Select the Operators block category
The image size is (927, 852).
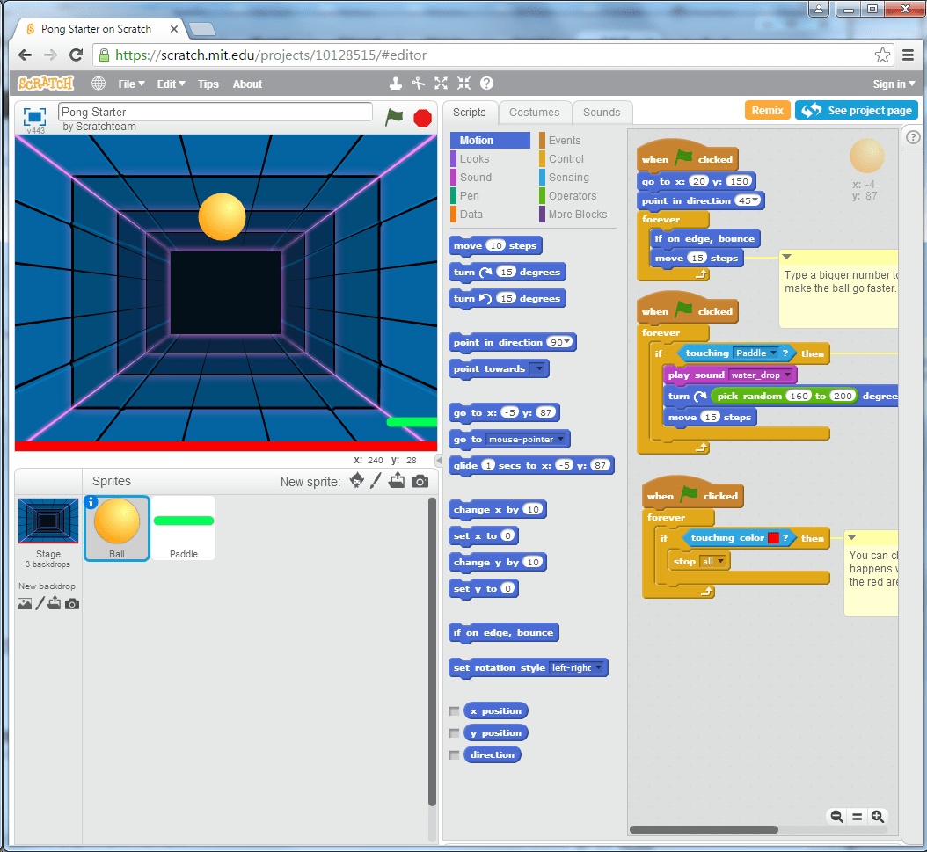coord(573,195)
